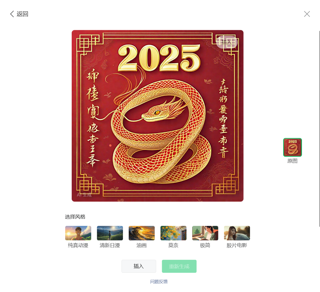The height and width of the screenshot is (292, 320).
Task: Select the 原图 thumbnail on the right
Action: click(x=292, y=147)
